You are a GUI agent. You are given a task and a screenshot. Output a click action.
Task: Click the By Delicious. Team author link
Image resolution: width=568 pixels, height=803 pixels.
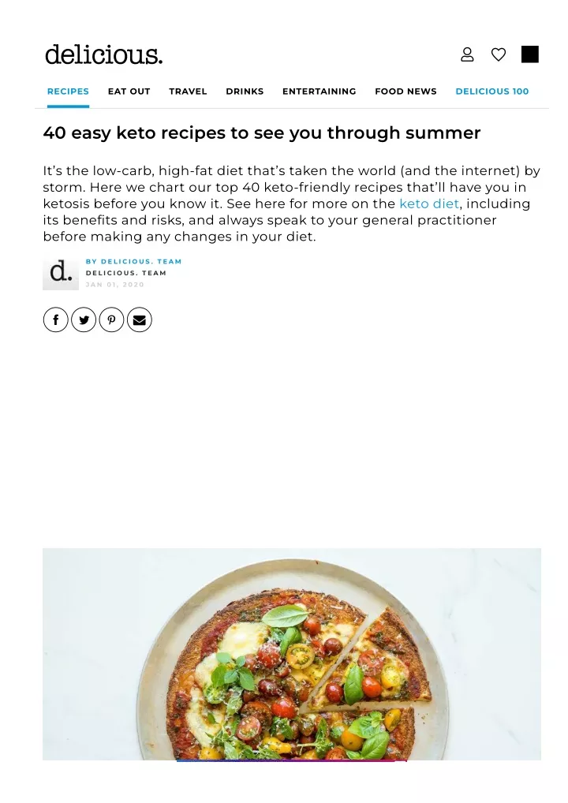133,261
